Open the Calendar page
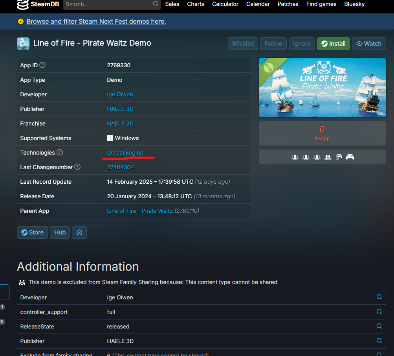This screenshot has width=394, height=356. [x=258, y=4]
